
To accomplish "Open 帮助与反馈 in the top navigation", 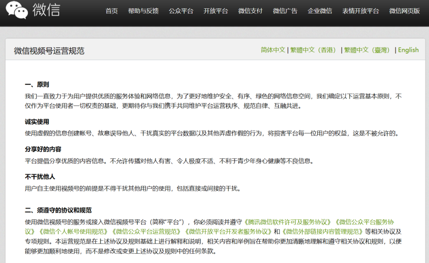I will point(143,11).
